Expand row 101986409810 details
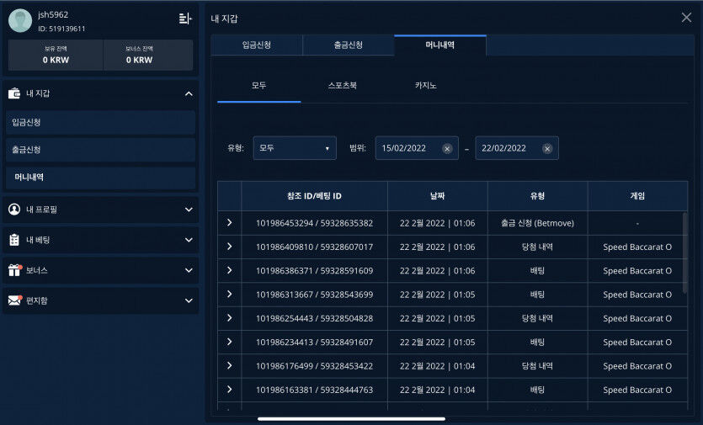Screen dimensions: 703x425 pos(230,246)
